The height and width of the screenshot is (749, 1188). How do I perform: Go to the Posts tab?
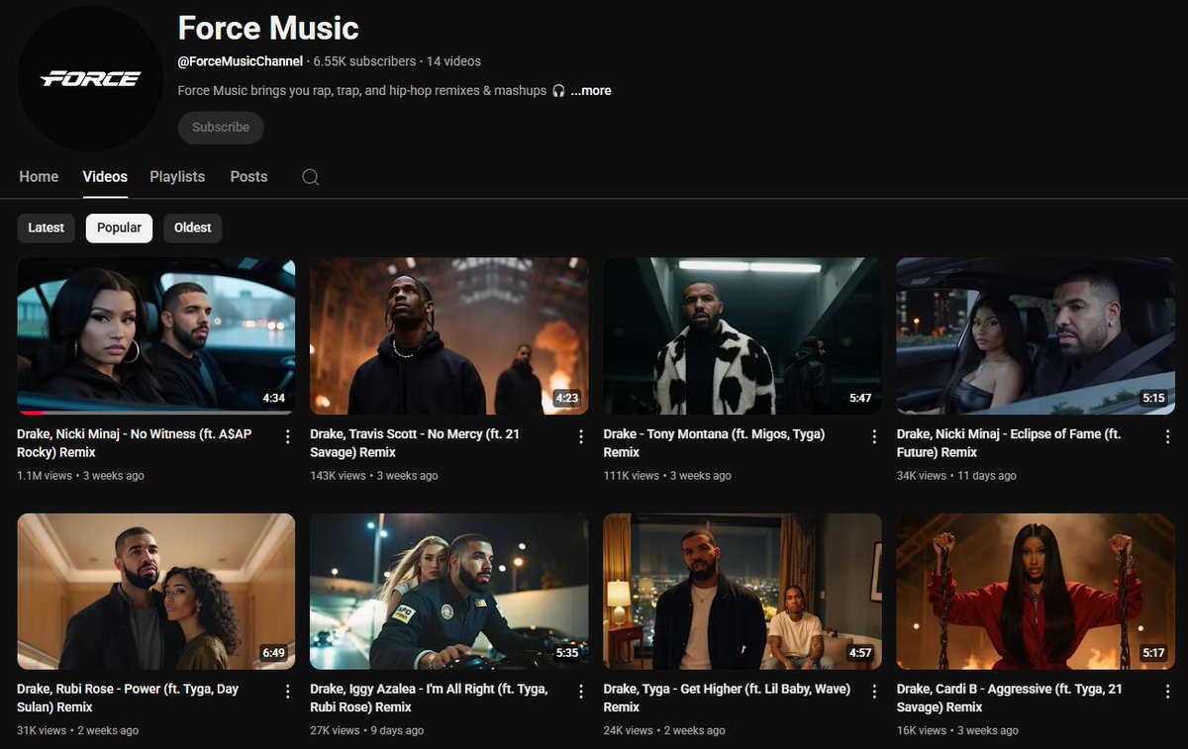click(248, 177)
